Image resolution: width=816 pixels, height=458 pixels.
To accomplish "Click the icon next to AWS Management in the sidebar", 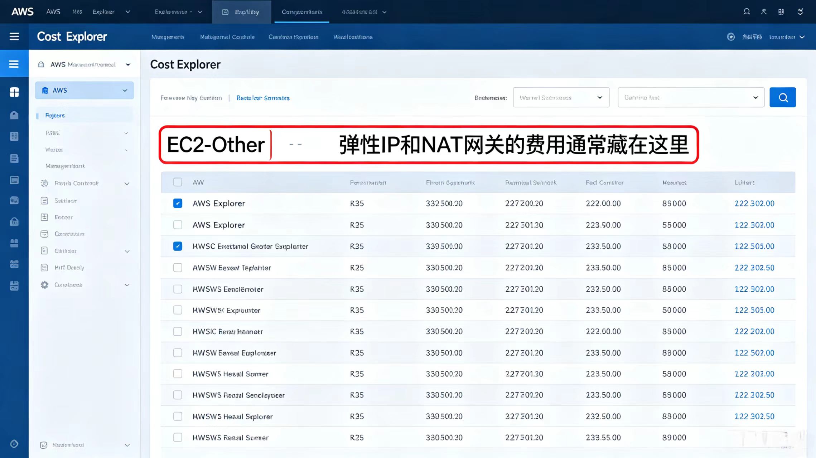I will pyautogui.click(x=41, y=65).
